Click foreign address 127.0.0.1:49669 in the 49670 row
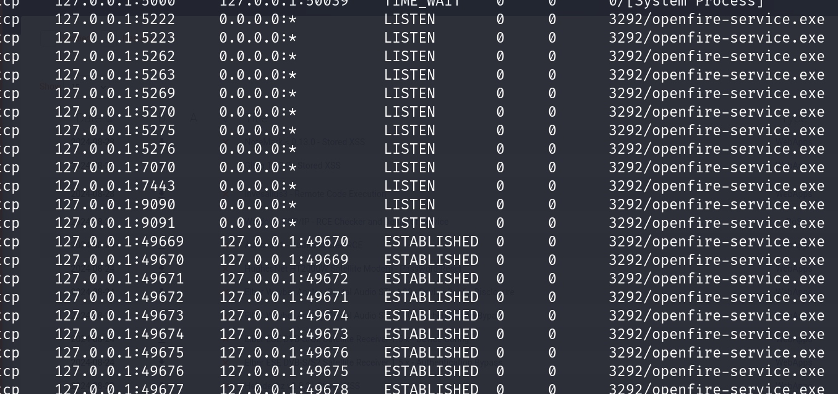Screen dimensions: 838x394 point(284,260)
